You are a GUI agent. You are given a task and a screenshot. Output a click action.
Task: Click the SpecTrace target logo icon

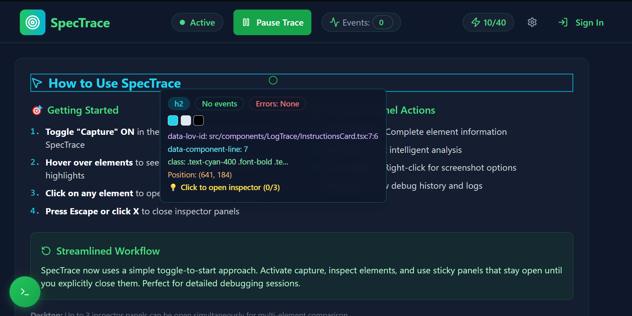32,23
